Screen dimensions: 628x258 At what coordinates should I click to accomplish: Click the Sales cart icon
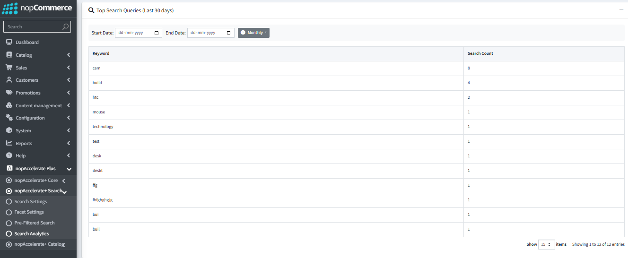click(9, 68)
